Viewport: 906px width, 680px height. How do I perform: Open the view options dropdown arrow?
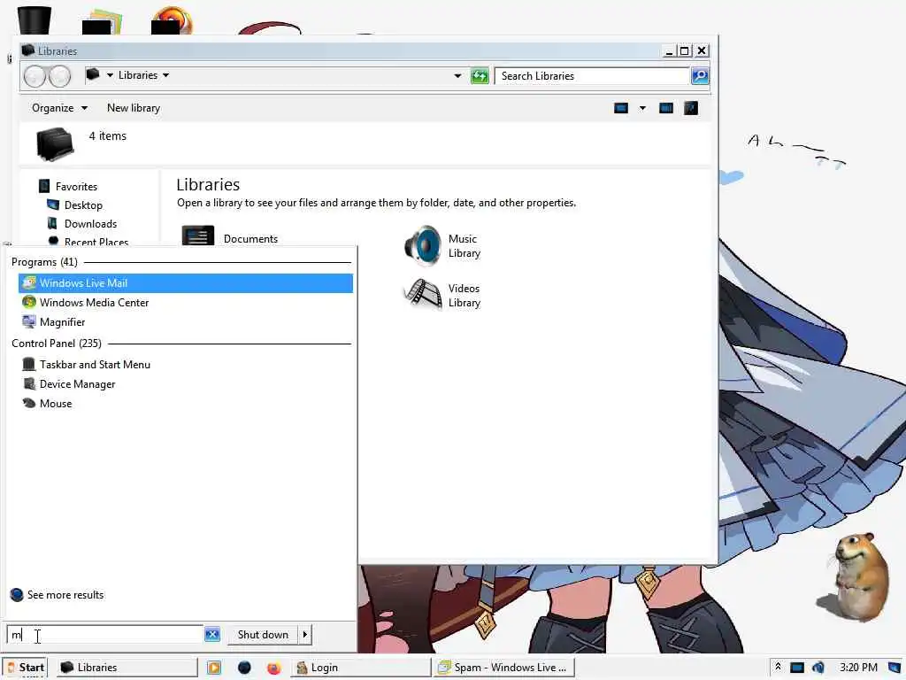(642, 108)
